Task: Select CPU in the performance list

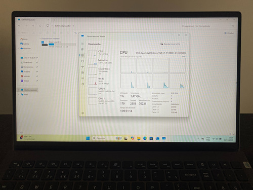Action: [101, 53]
